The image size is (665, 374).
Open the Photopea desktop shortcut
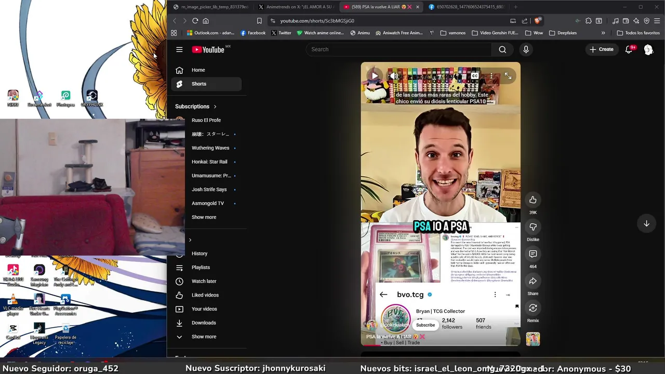pos(65,98)
